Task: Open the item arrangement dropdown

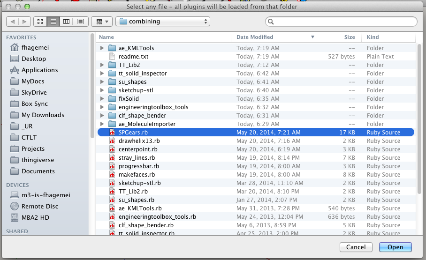Action: (x=101, y=22)
